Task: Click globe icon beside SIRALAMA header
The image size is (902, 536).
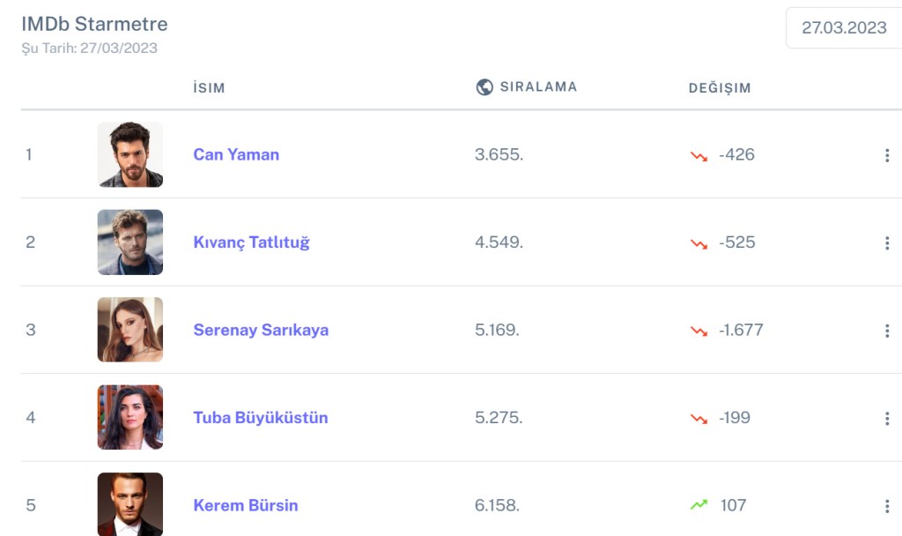Action: [484, 87]
